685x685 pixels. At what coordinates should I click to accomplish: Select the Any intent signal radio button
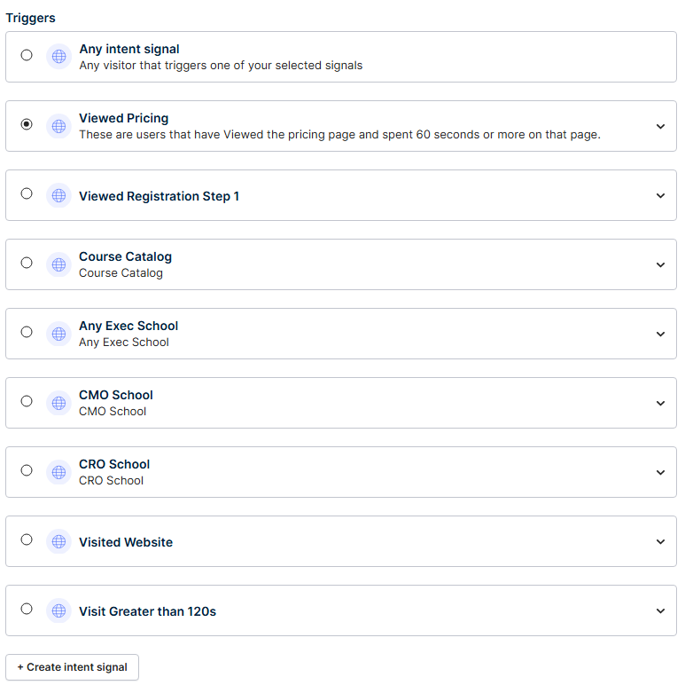tap(27, 55)
